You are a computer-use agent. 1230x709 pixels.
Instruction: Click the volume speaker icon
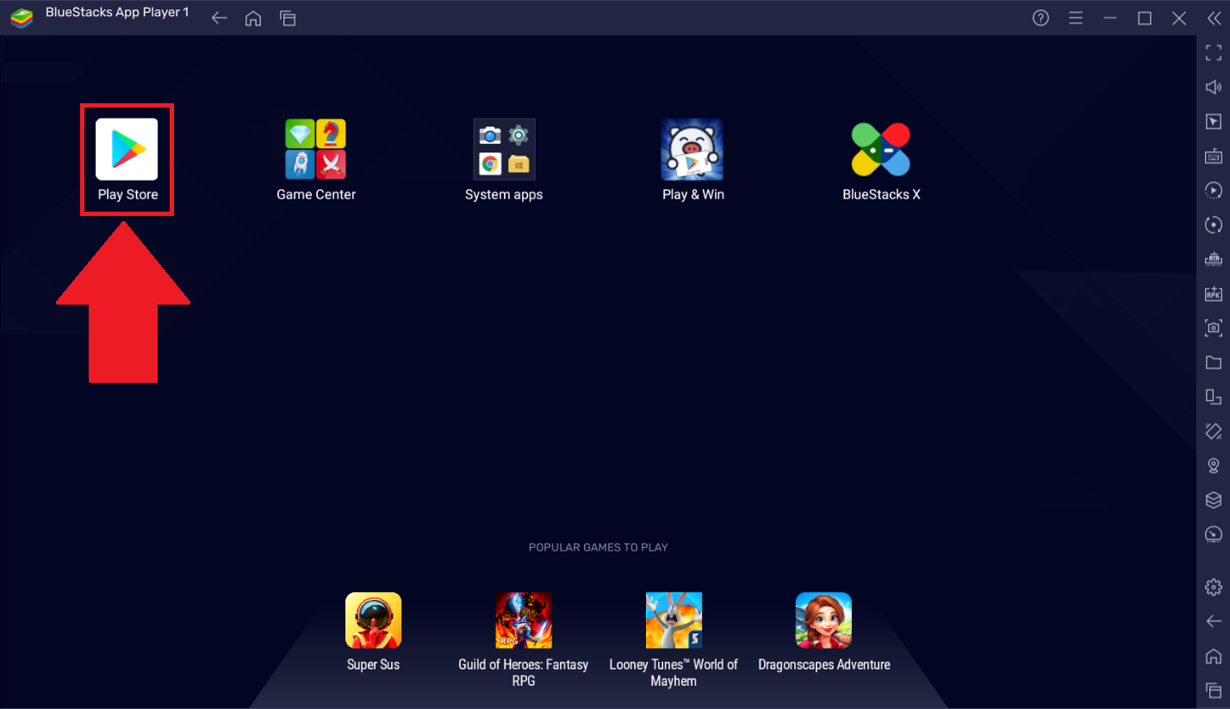click(1213, 87)
